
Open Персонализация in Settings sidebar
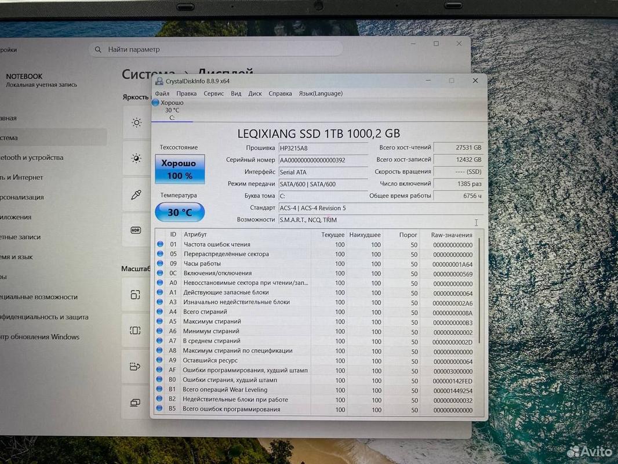(x=21, y=197)
